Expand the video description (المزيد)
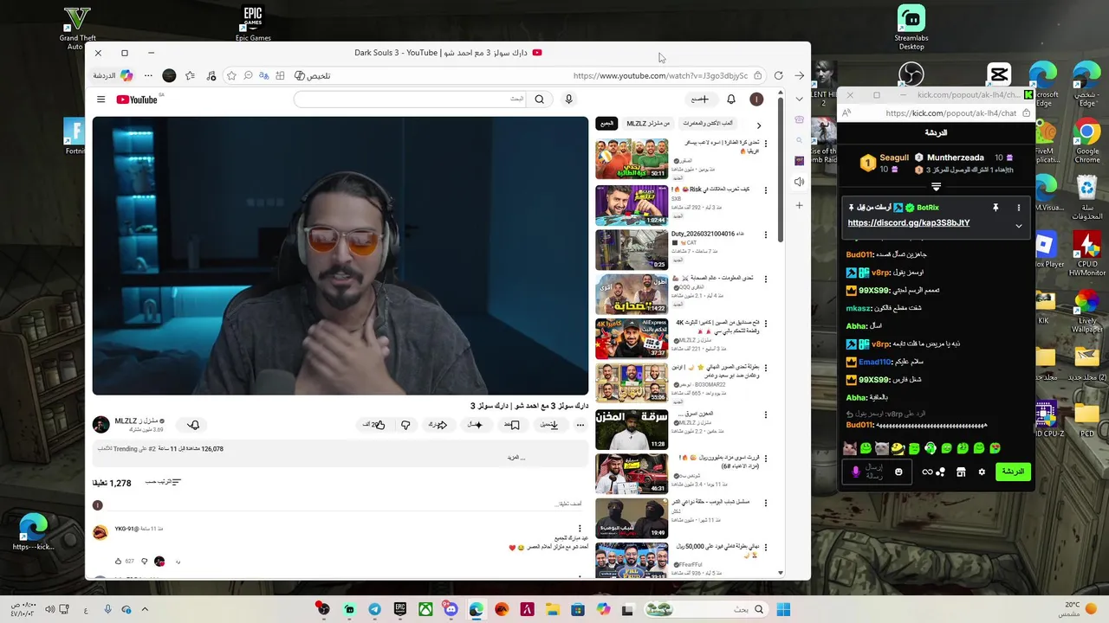This screenshot has height=623, width=1109. (516, 457)
